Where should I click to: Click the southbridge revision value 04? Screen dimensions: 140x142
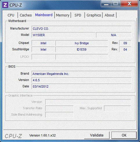point(125,49)
